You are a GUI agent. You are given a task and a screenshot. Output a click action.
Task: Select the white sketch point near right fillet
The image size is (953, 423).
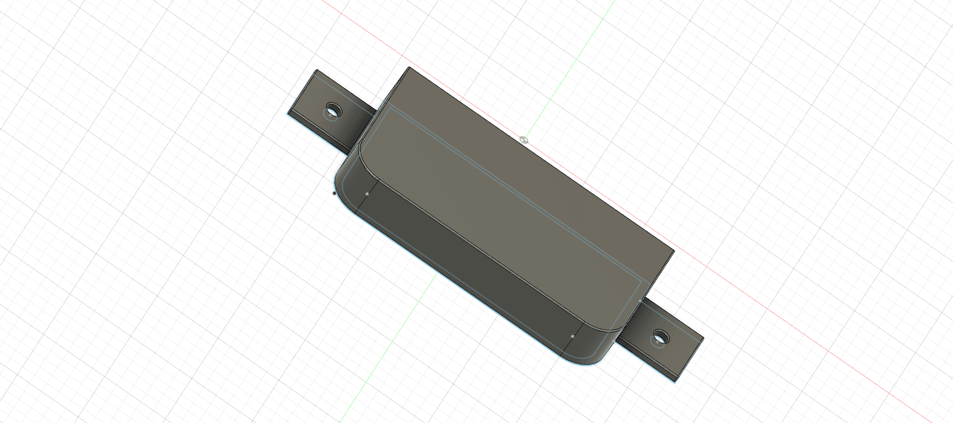pos(572,336)
